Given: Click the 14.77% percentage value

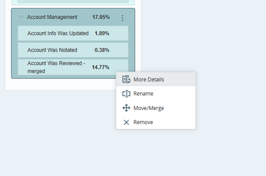Looking at the screenshot, I should 100,67.
